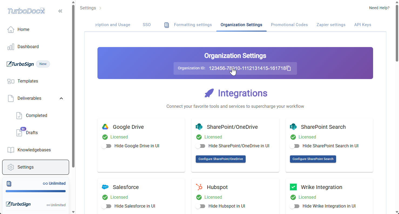Click the Google Drive integration icon

[105, 126]
